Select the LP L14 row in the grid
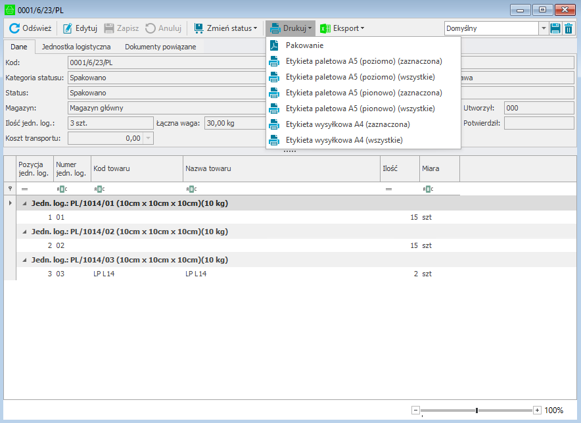Screen dimensions: 581x423 [197, 274]
